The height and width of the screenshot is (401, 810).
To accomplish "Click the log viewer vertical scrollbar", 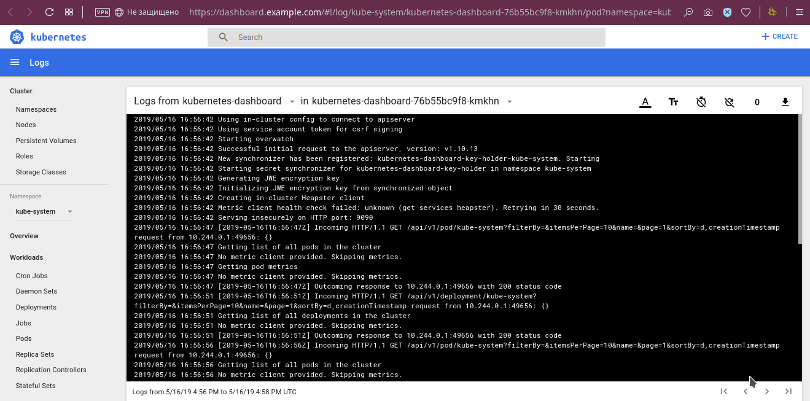I will [800, 179].
